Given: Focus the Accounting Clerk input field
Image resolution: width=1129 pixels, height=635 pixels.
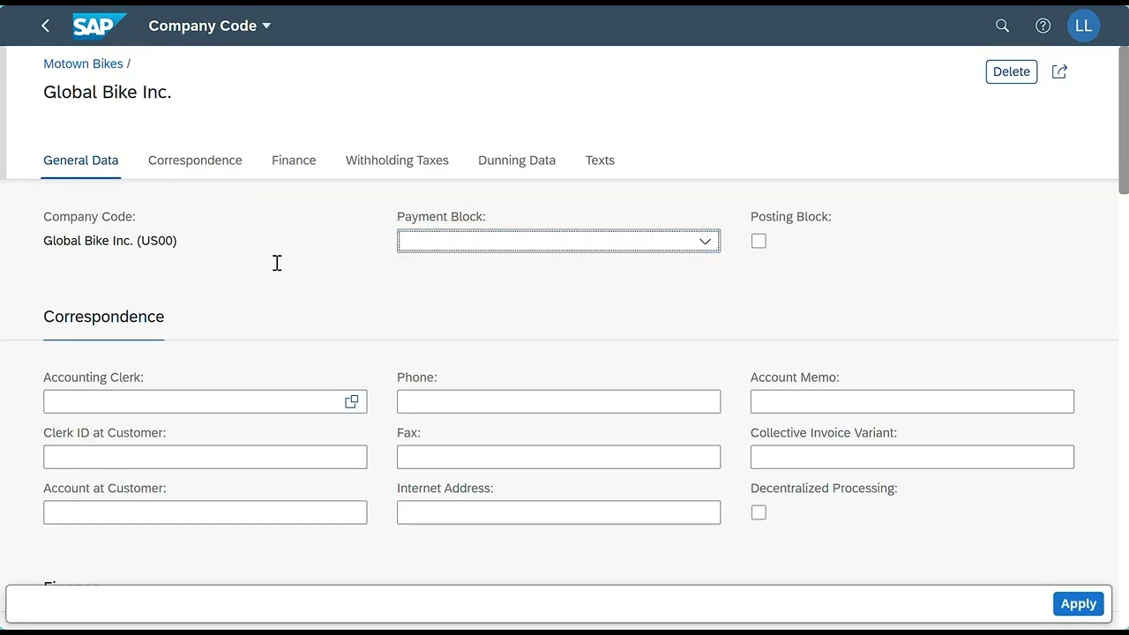Looking at the screenshot, I should click(205, 401).
